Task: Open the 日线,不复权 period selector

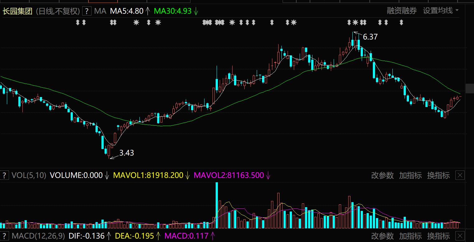Action: click(x=58, y=11)
